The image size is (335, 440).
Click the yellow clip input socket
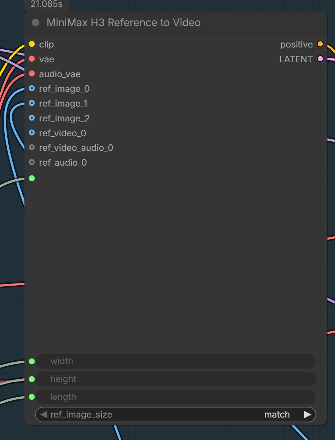pos(32,44)
